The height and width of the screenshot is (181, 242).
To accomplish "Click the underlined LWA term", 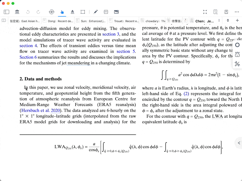I will 217,116.
